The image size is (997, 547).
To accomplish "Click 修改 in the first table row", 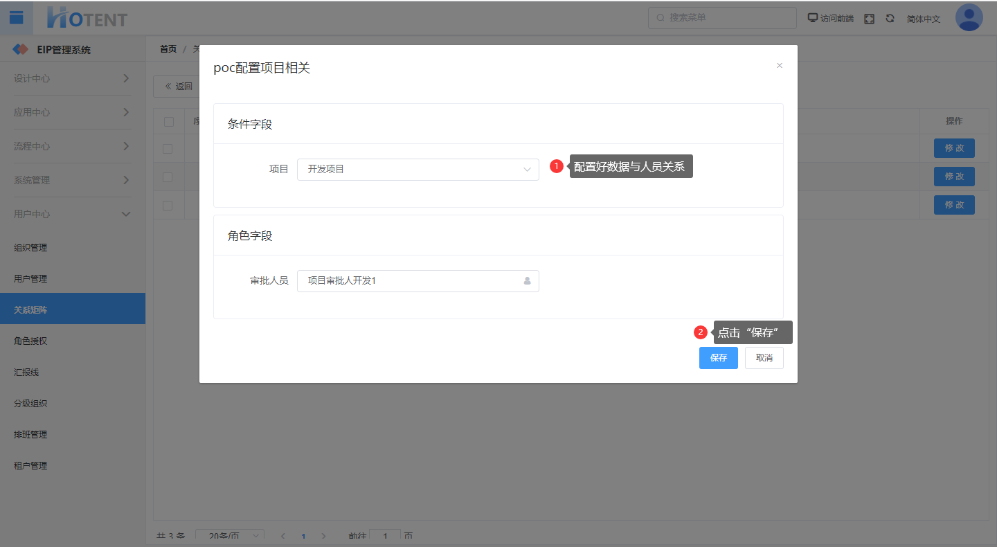I will tap(954, 148).
